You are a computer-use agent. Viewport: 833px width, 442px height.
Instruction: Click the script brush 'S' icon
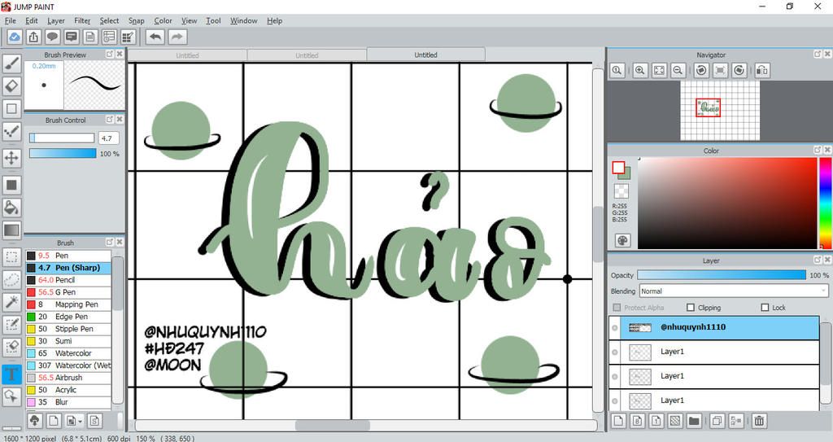(94, 421)
